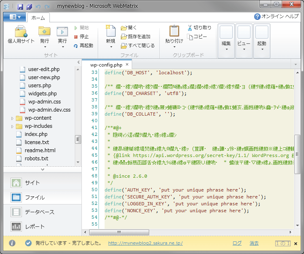Switch to データベース workspace
This screenshot has width=304, height=254.
click(42, 212)
